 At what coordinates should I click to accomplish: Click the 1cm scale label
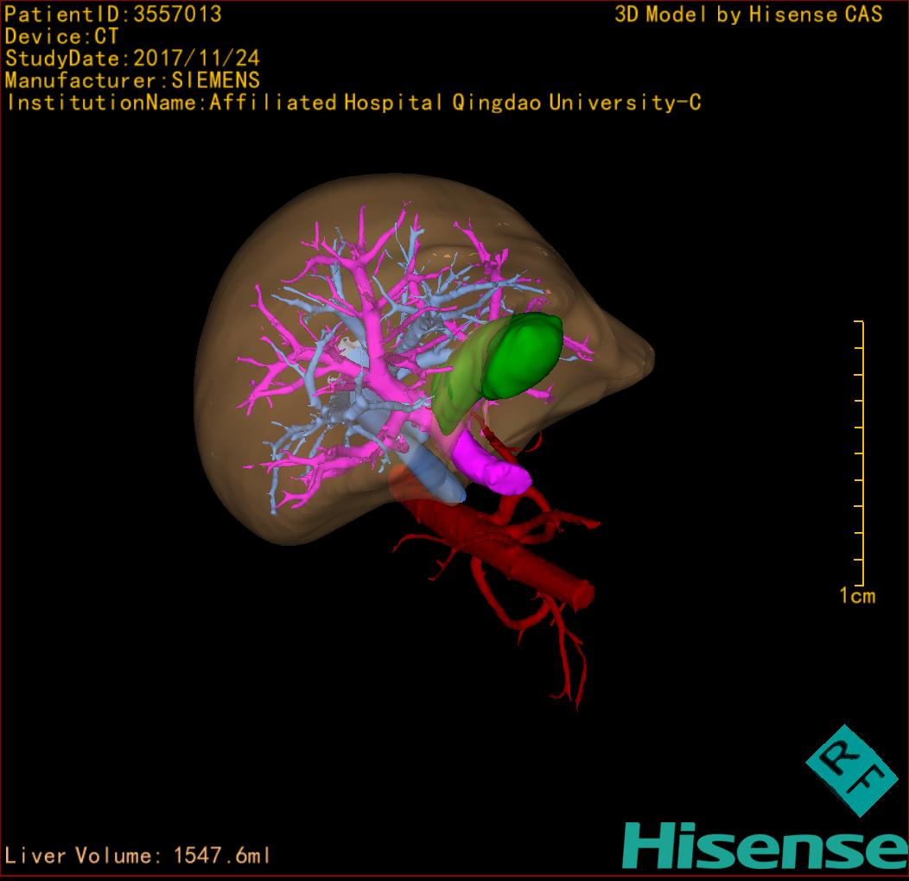[857, 596]
